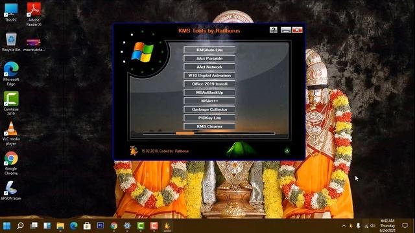Open taskbar clock showing 6:42 AM
Image resolution: width=415 pixels, height=233 pixels.
388,226
